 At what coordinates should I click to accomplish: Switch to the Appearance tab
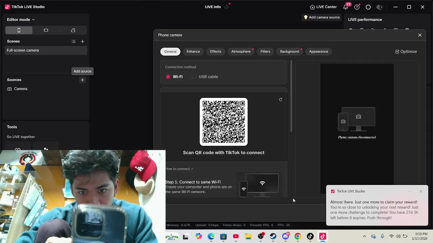point(319,52)
